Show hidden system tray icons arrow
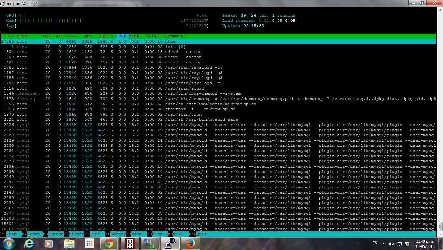 [383, 243]
